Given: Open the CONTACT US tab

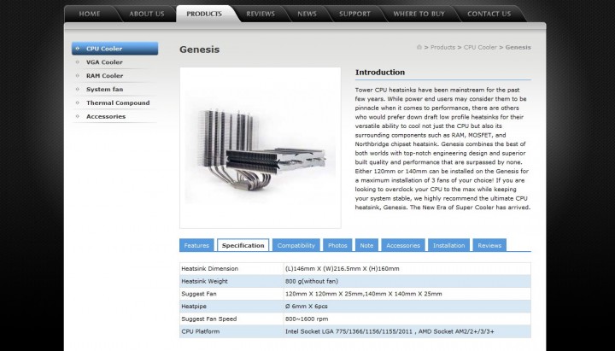Looking at the screenshot, I should tap(489, 14).
